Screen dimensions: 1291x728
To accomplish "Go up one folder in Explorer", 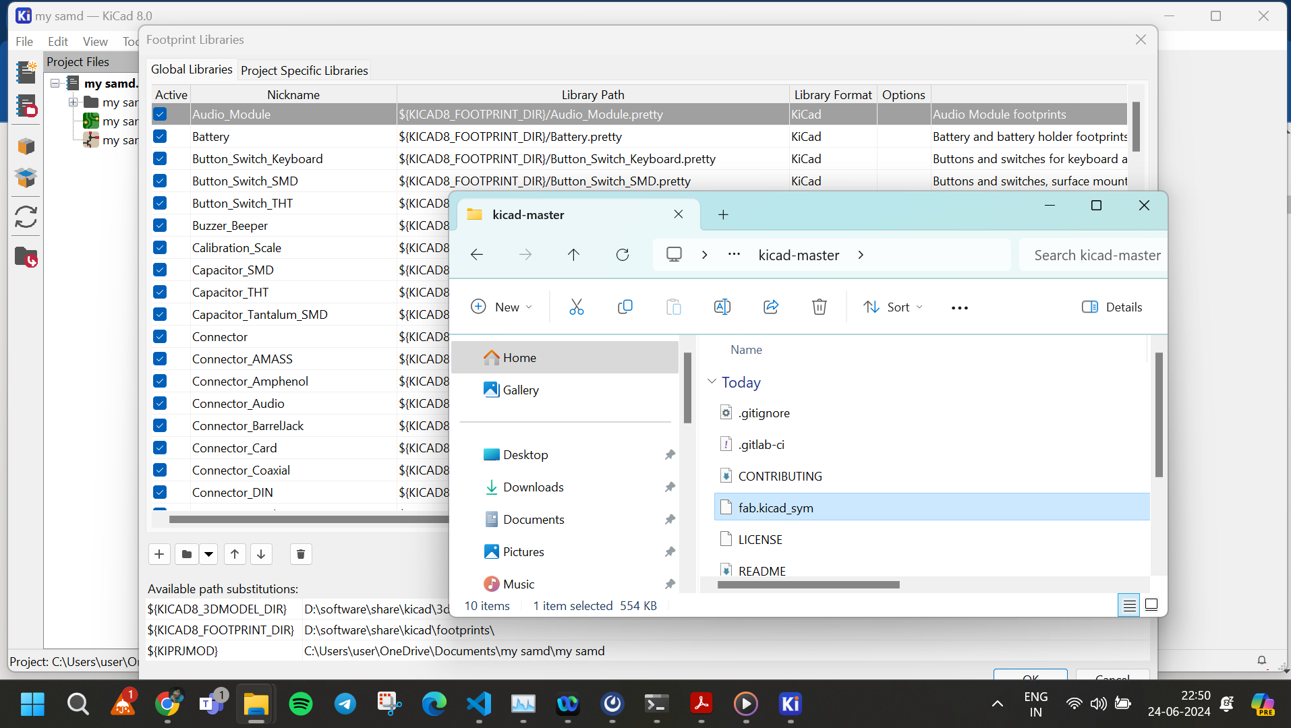I will (x=573, y=255).
